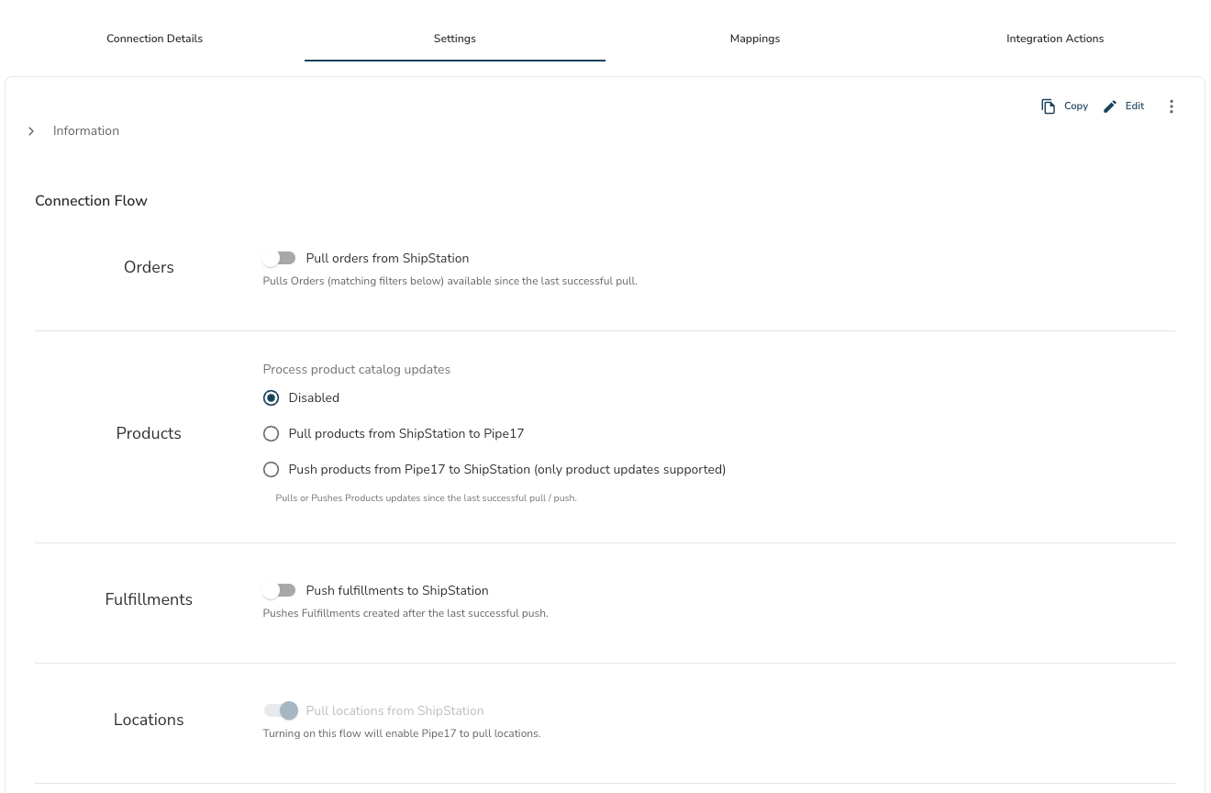This screenshot has height=793, width=1211.
Task: Click the Copy button label
Action: [1076, 106]
